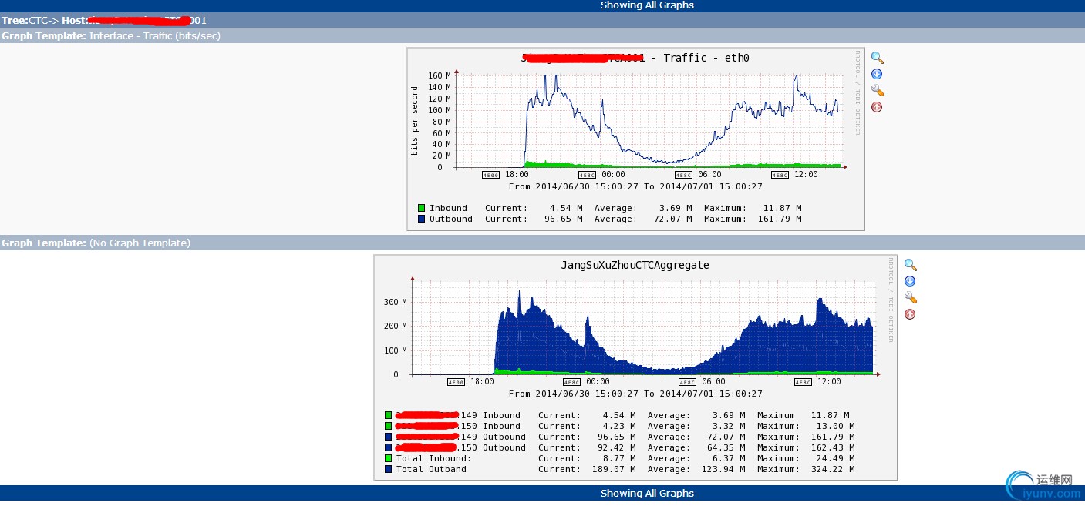
Task: Click the Total Inbound green legend swatch
Action: pos(388,458)
